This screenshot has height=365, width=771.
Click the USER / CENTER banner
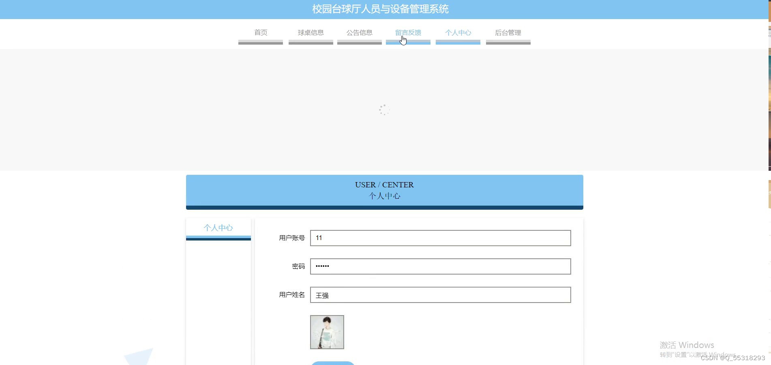pos(384,190)
